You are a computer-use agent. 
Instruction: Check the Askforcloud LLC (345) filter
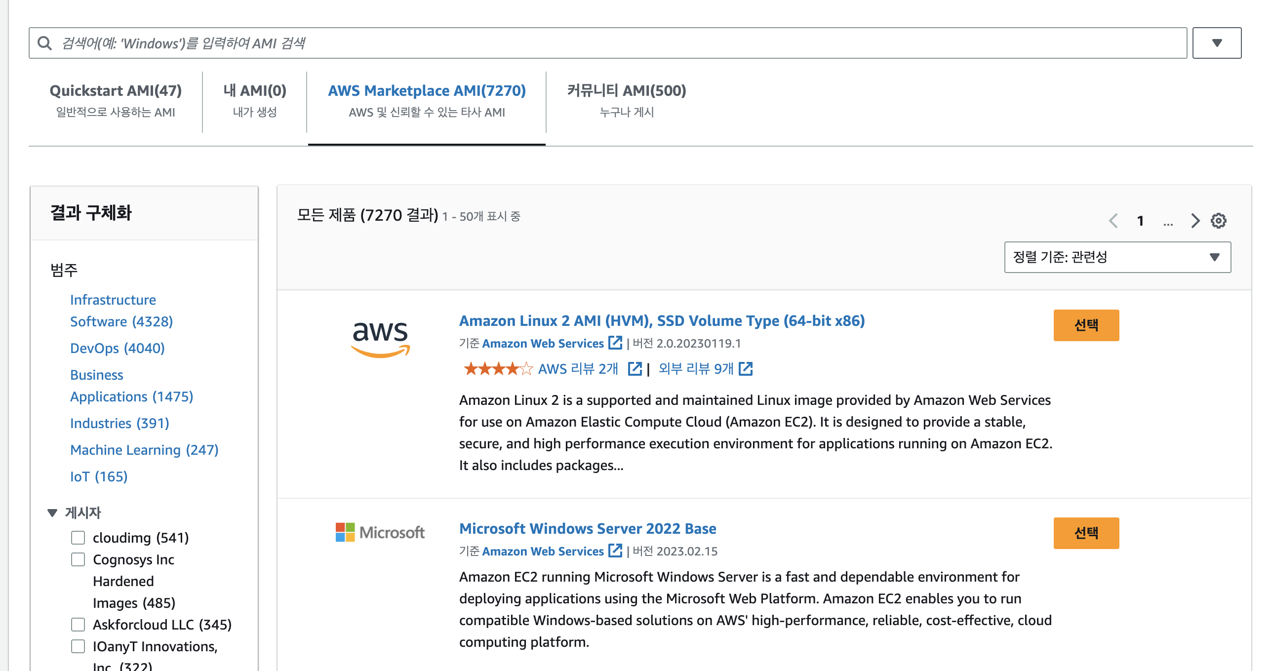[x=78, y=625]
